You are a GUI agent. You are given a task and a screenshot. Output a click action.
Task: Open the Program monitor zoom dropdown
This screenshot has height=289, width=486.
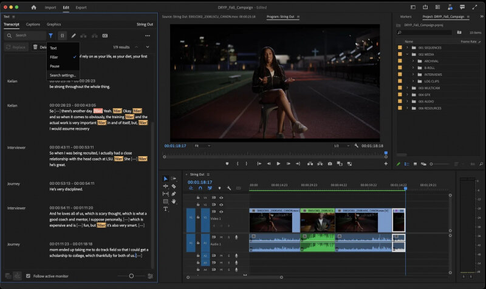pos(202,145)
